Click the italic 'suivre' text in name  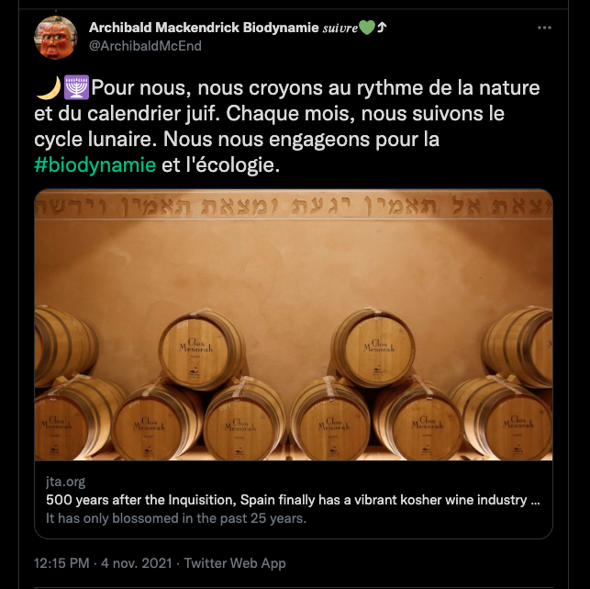point(339,28)
